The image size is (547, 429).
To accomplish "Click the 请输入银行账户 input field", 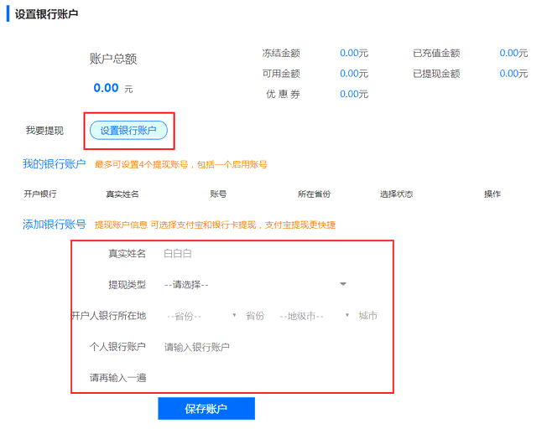I will [252, 347].
